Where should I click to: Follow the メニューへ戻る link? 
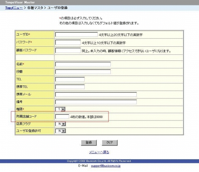(99, 152)
